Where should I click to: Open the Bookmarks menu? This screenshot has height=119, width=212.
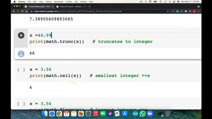click(59, 2)
